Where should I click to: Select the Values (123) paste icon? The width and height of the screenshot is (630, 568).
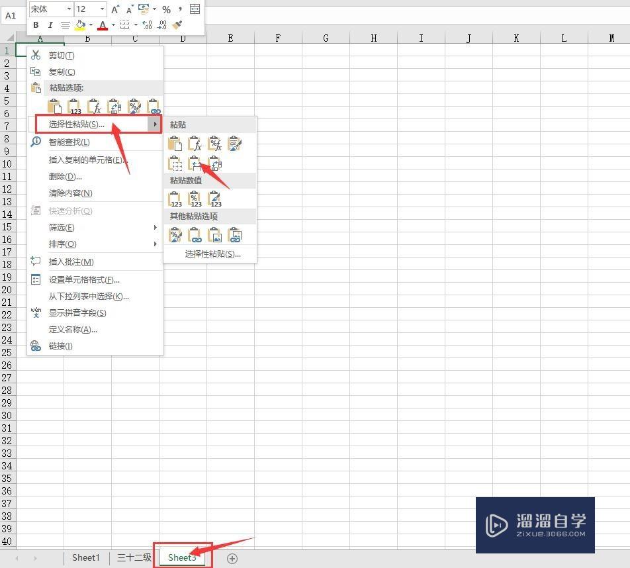pyautogui.click(x=176, y=199)
